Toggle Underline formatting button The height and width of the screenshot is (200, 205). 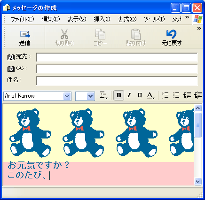140,95
